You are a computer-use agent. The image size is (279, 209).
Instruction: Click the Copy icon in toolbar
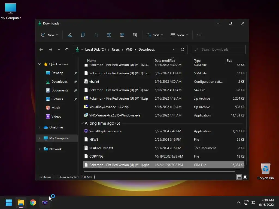tap(83, 35)
